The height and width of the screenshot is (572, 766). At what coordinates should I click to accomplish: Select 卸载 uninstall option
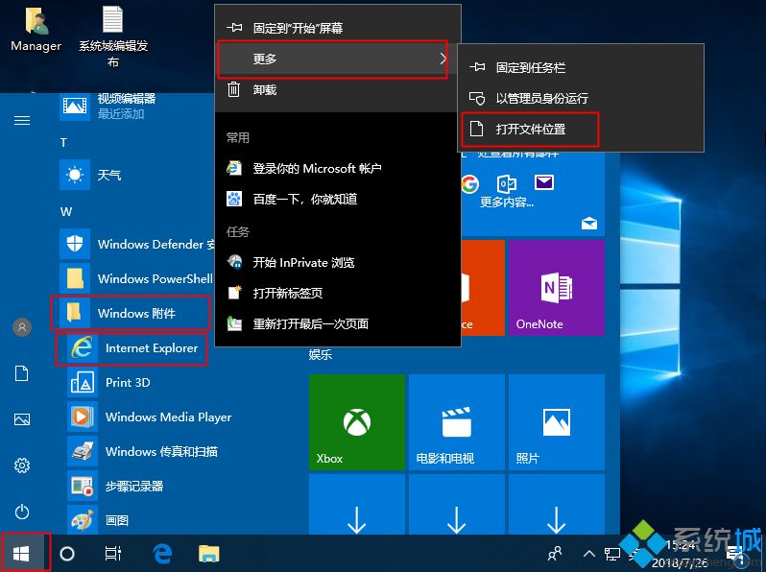338,90
